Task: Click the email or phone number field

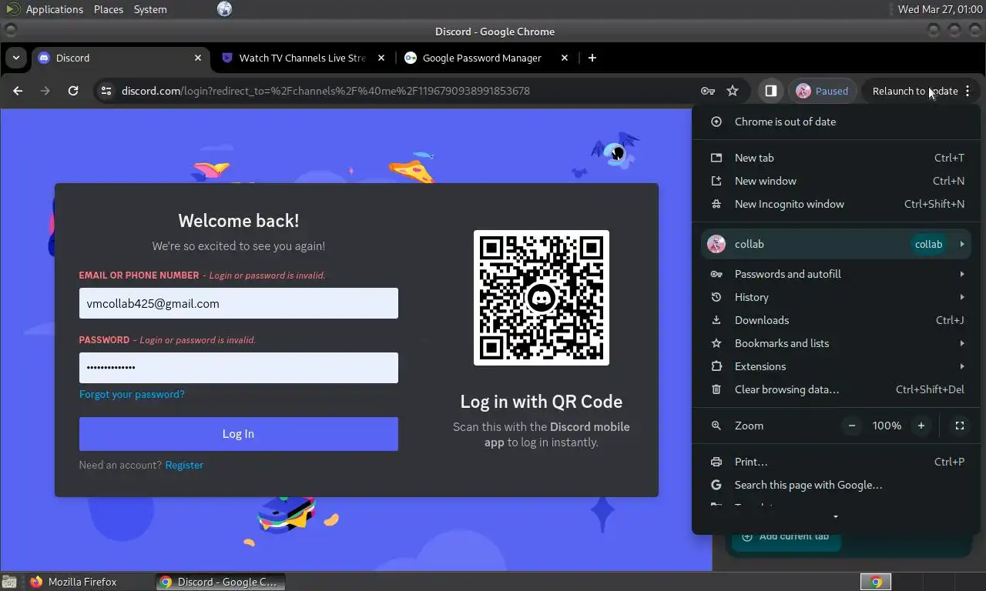Action: 239,303
